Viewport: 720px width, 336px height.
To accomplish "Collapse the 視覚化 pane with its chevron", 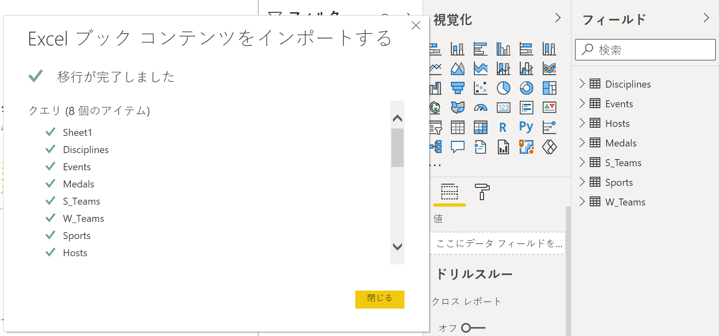I will click(558, 18).
